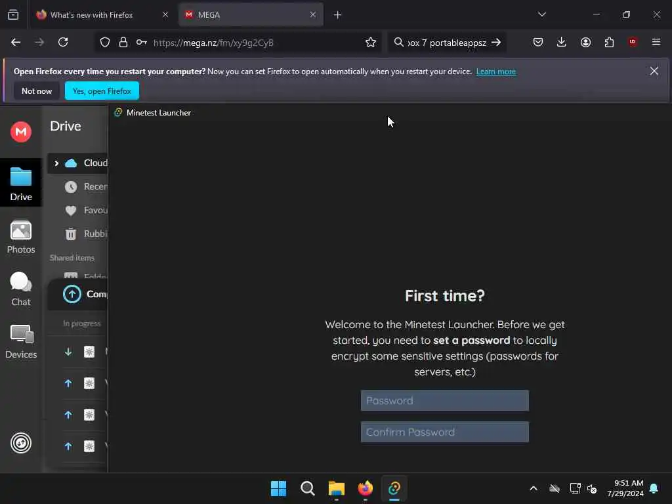The image size is (672, 504).
Task: Reload the current page
Action: (x=63, y=42)
